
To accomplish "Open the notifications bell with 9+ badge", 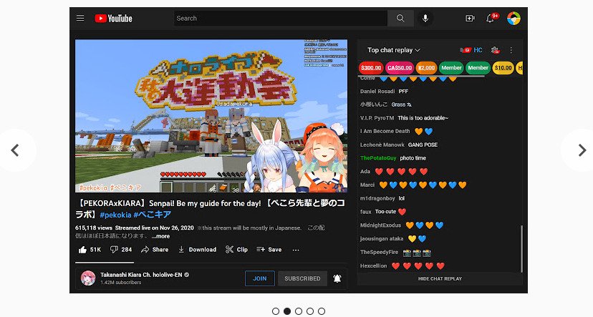I will (491, 18).
